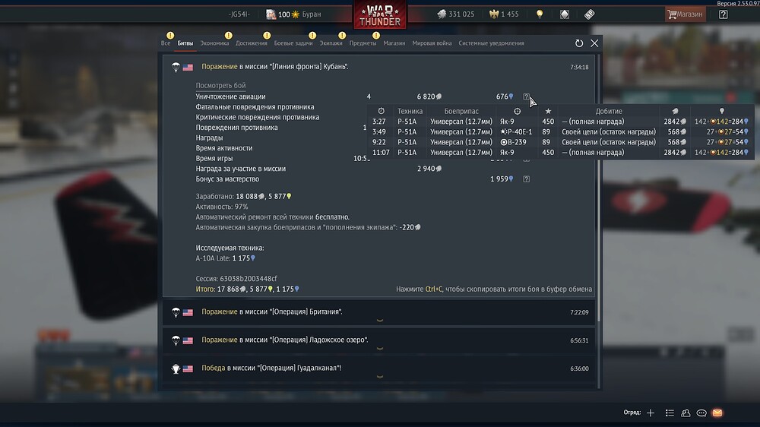Click the info icon beside Бонус за мастерство

526,179
